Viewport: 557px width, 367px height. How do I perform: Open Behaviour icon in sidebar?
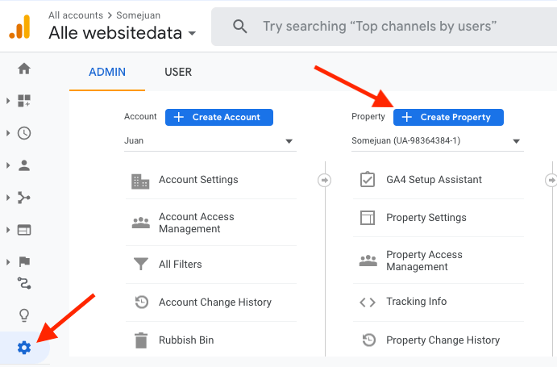[24, 230]
